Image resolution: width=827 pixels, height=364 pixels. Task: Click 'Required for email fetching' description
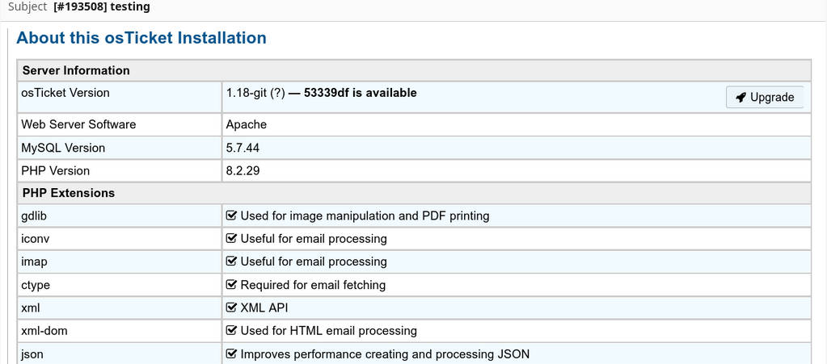point(314,284)
